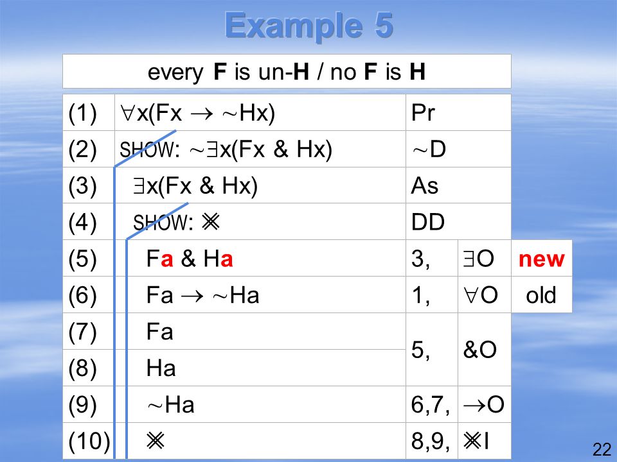Viewport: 617px width, 462px height.
Task: Click the slide number 22
Action: [x=602, y=449]
